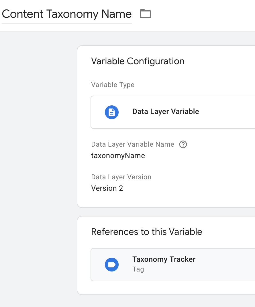Click the blue Data Layer Variable document icon
The width and height of the screenshot is (255, 307).
click(x=112, y=112)
